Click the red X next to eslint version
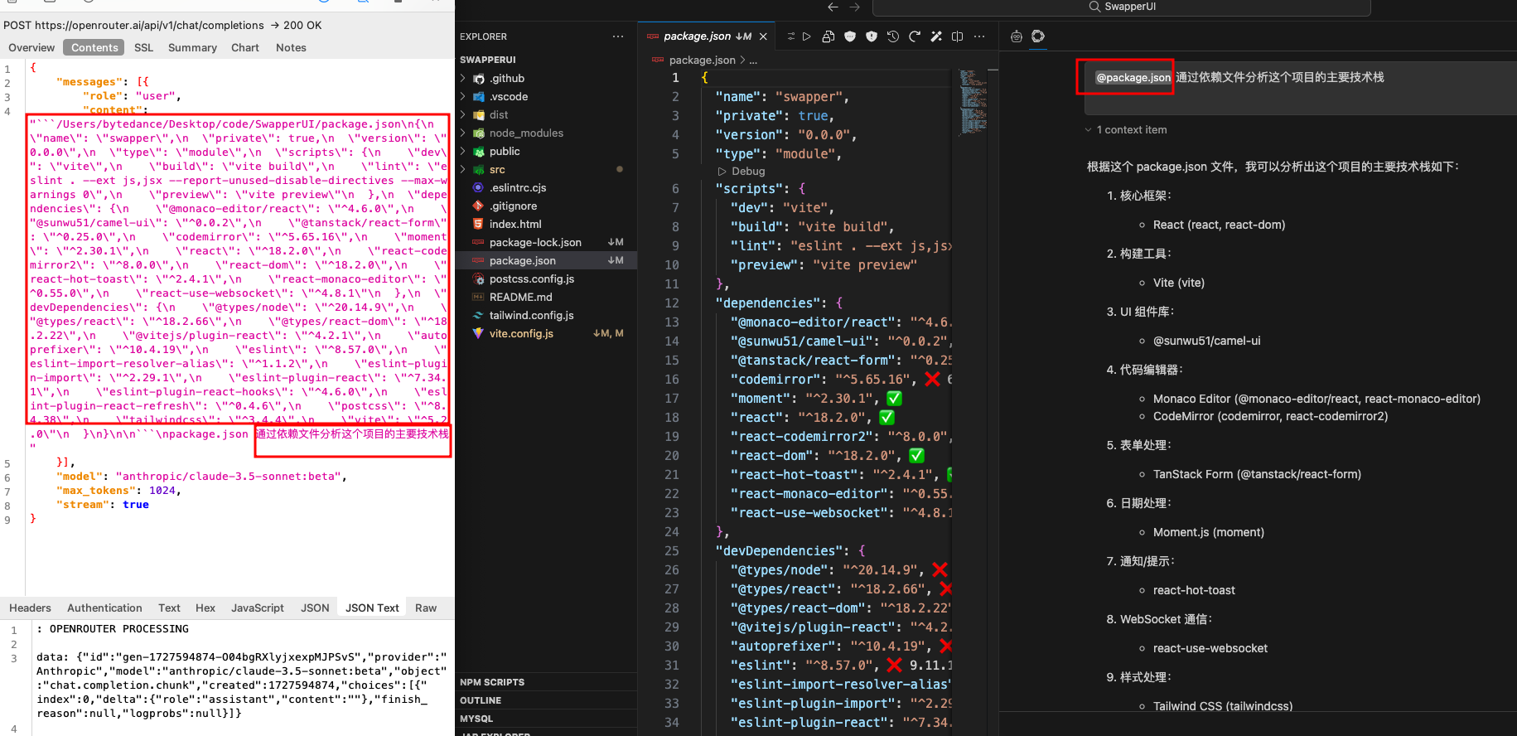The image size is (1517, 736). pos(894,665)
